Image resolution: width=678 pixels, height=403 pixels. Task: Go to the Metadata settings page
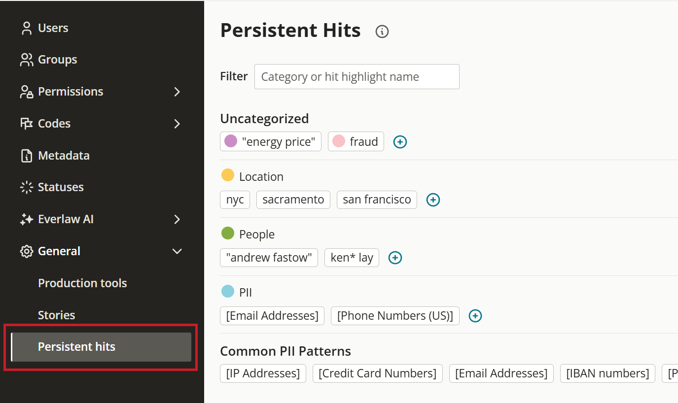pos(64,156)
